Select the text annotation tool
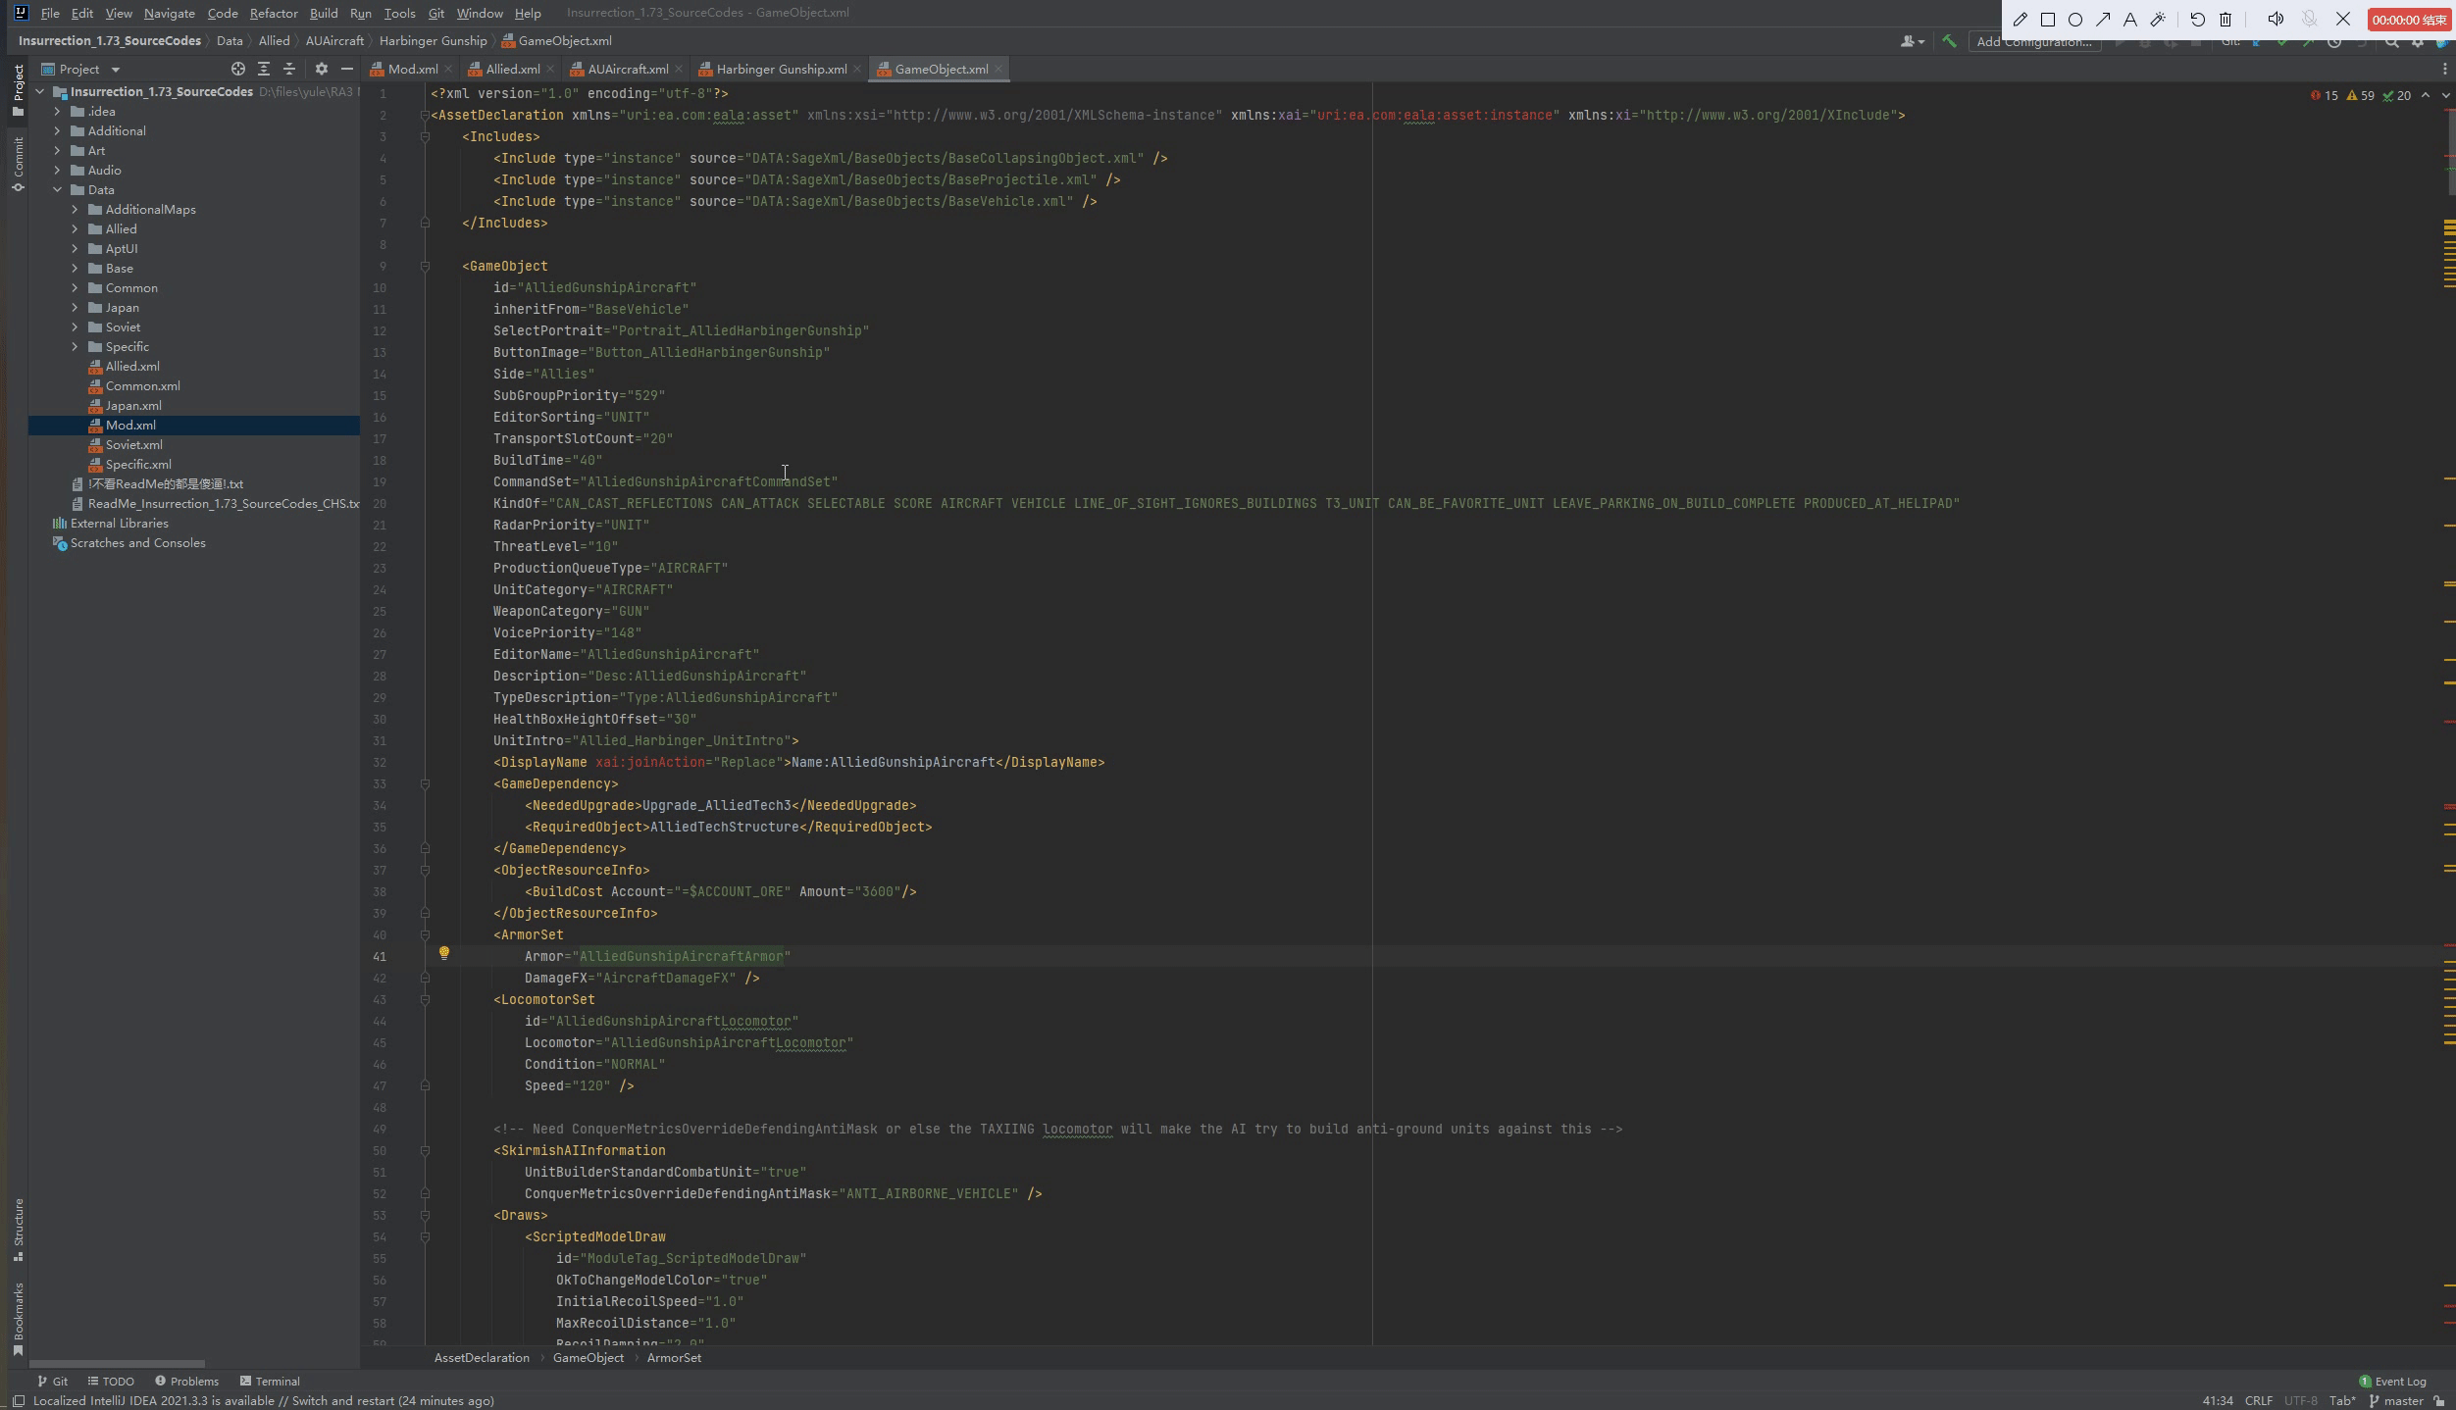2456x1410 pixels. (2130, 20)
